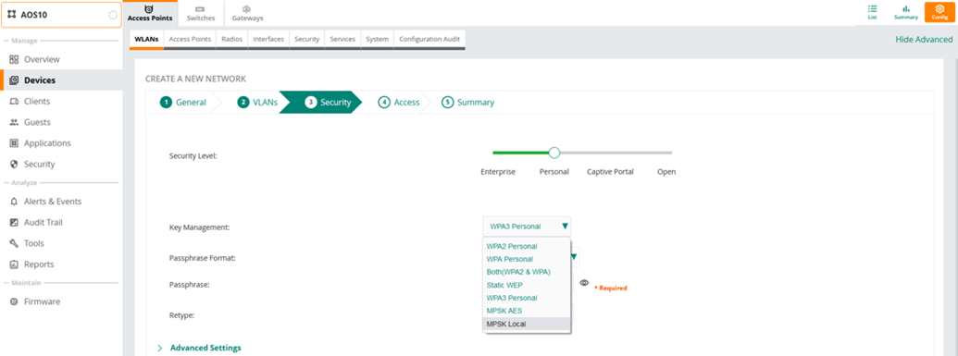This screenshot has height=356, width=958.
Task: Open the Overview sidebar icon
Action: (x=14, y=59)
